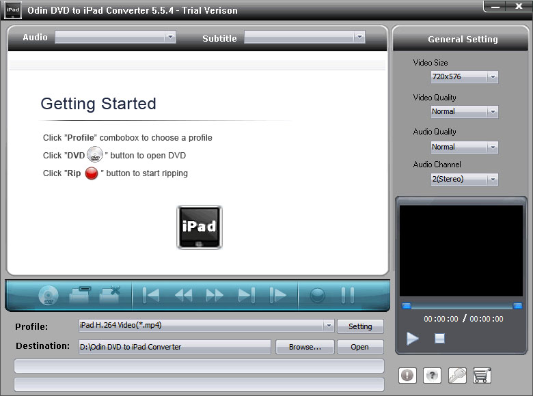The image size is (533, 396).
Task: Click the Destination path input field
Action: coord(174,347)
